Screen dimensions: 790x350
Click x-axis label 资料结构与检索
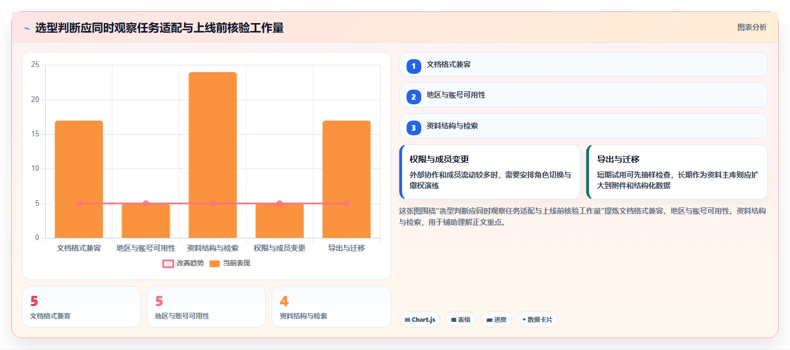click(x=212, y=248)
